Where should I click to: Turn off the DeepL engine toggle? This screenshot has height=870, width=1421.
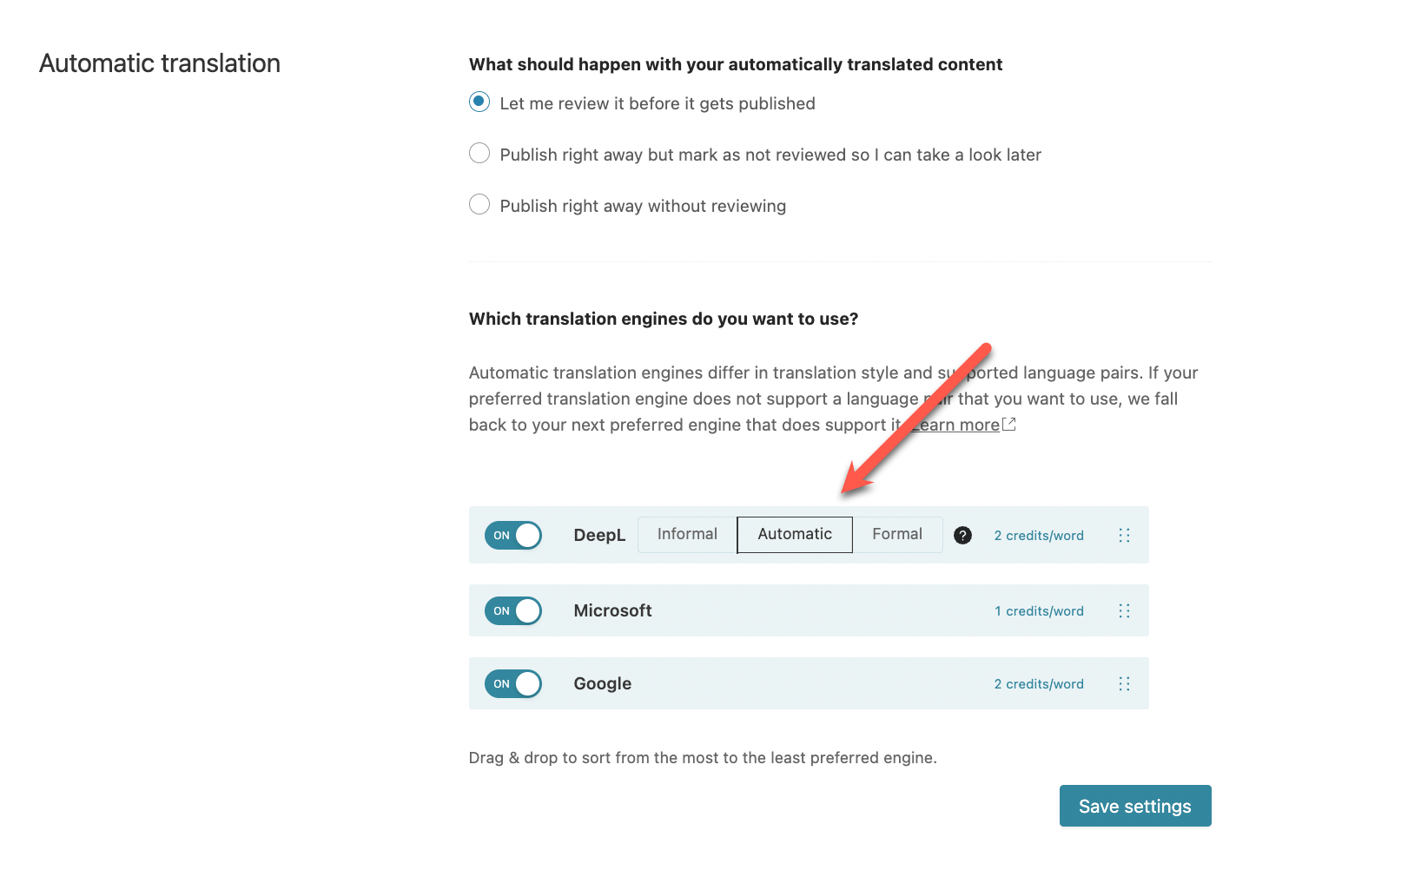pyautogui.click(x=513, y=536)
